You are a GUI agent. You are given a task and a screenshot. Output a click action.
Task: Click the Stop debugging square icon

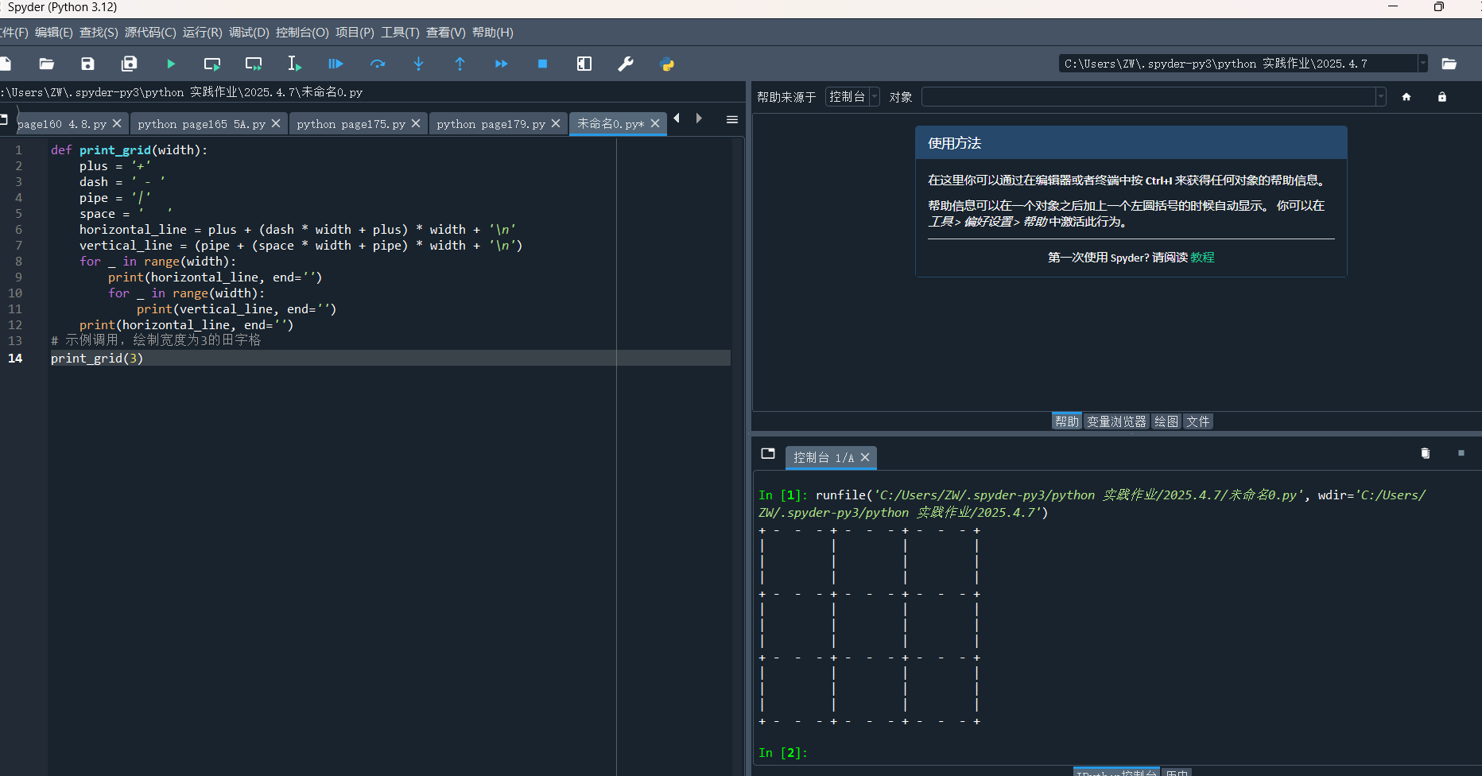pos(542,64)
